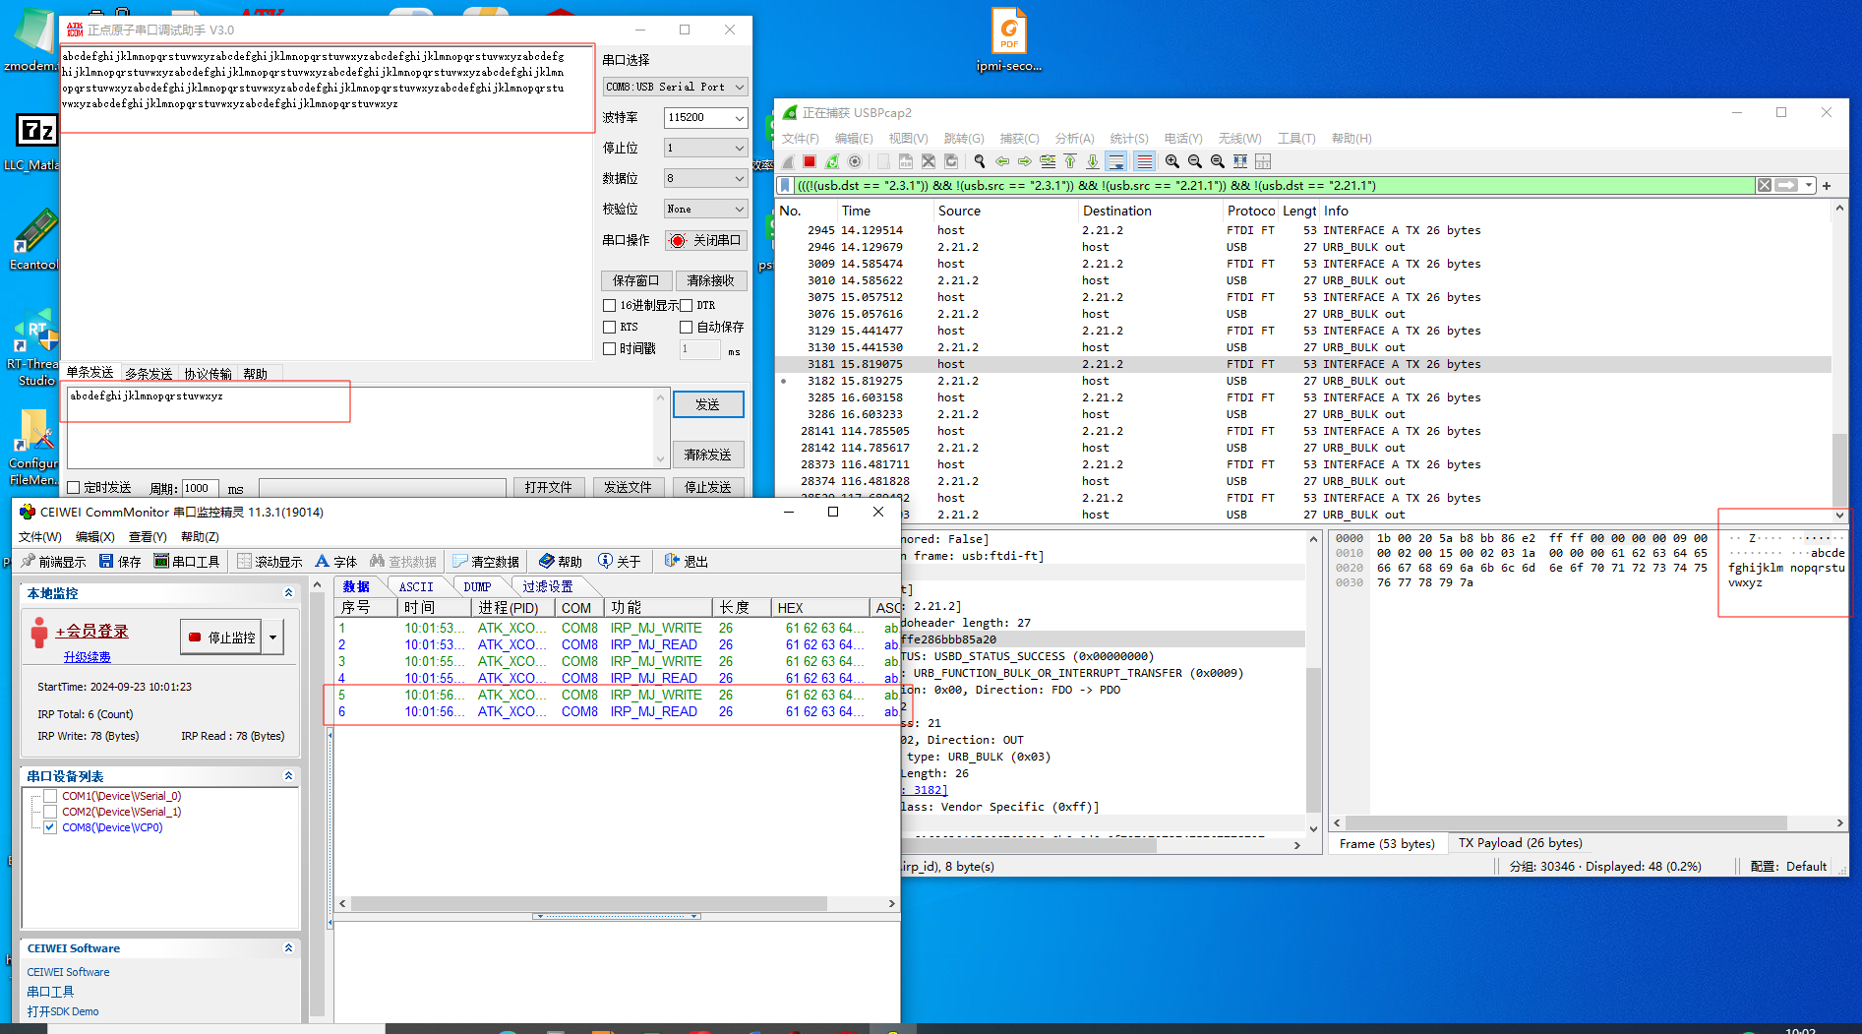Open 会员登录 member login link

click(x=91, y=631)
